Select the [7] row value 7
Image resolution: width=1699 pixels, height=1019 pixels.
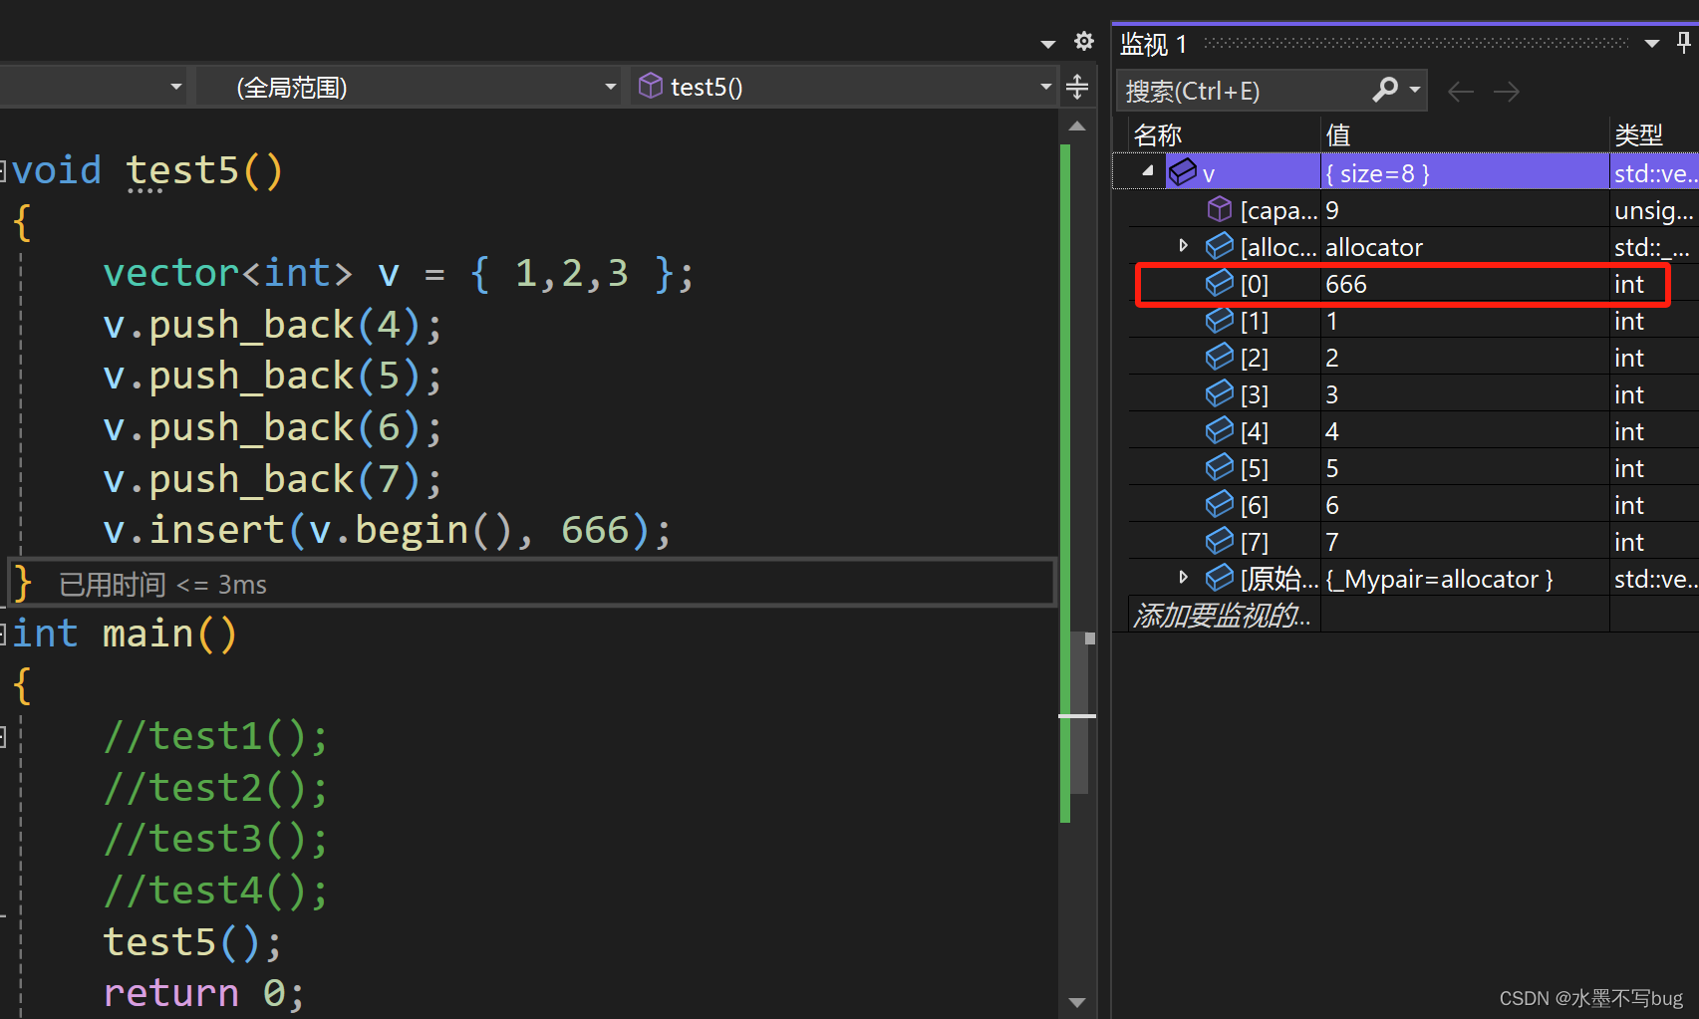[1465, 542]
